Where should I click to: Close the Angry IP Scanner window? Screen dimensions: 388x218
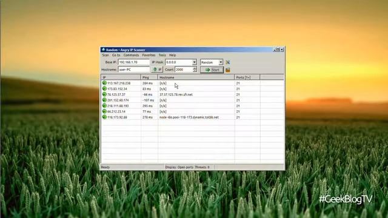282,50
